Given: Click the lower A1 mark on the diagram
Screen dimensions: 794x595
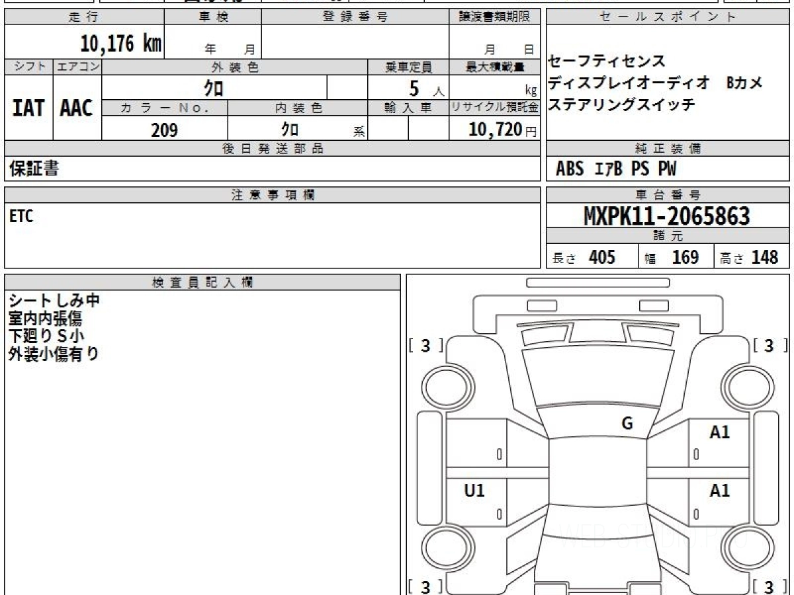Looking at the screenshot, I should tap(720, 491).
